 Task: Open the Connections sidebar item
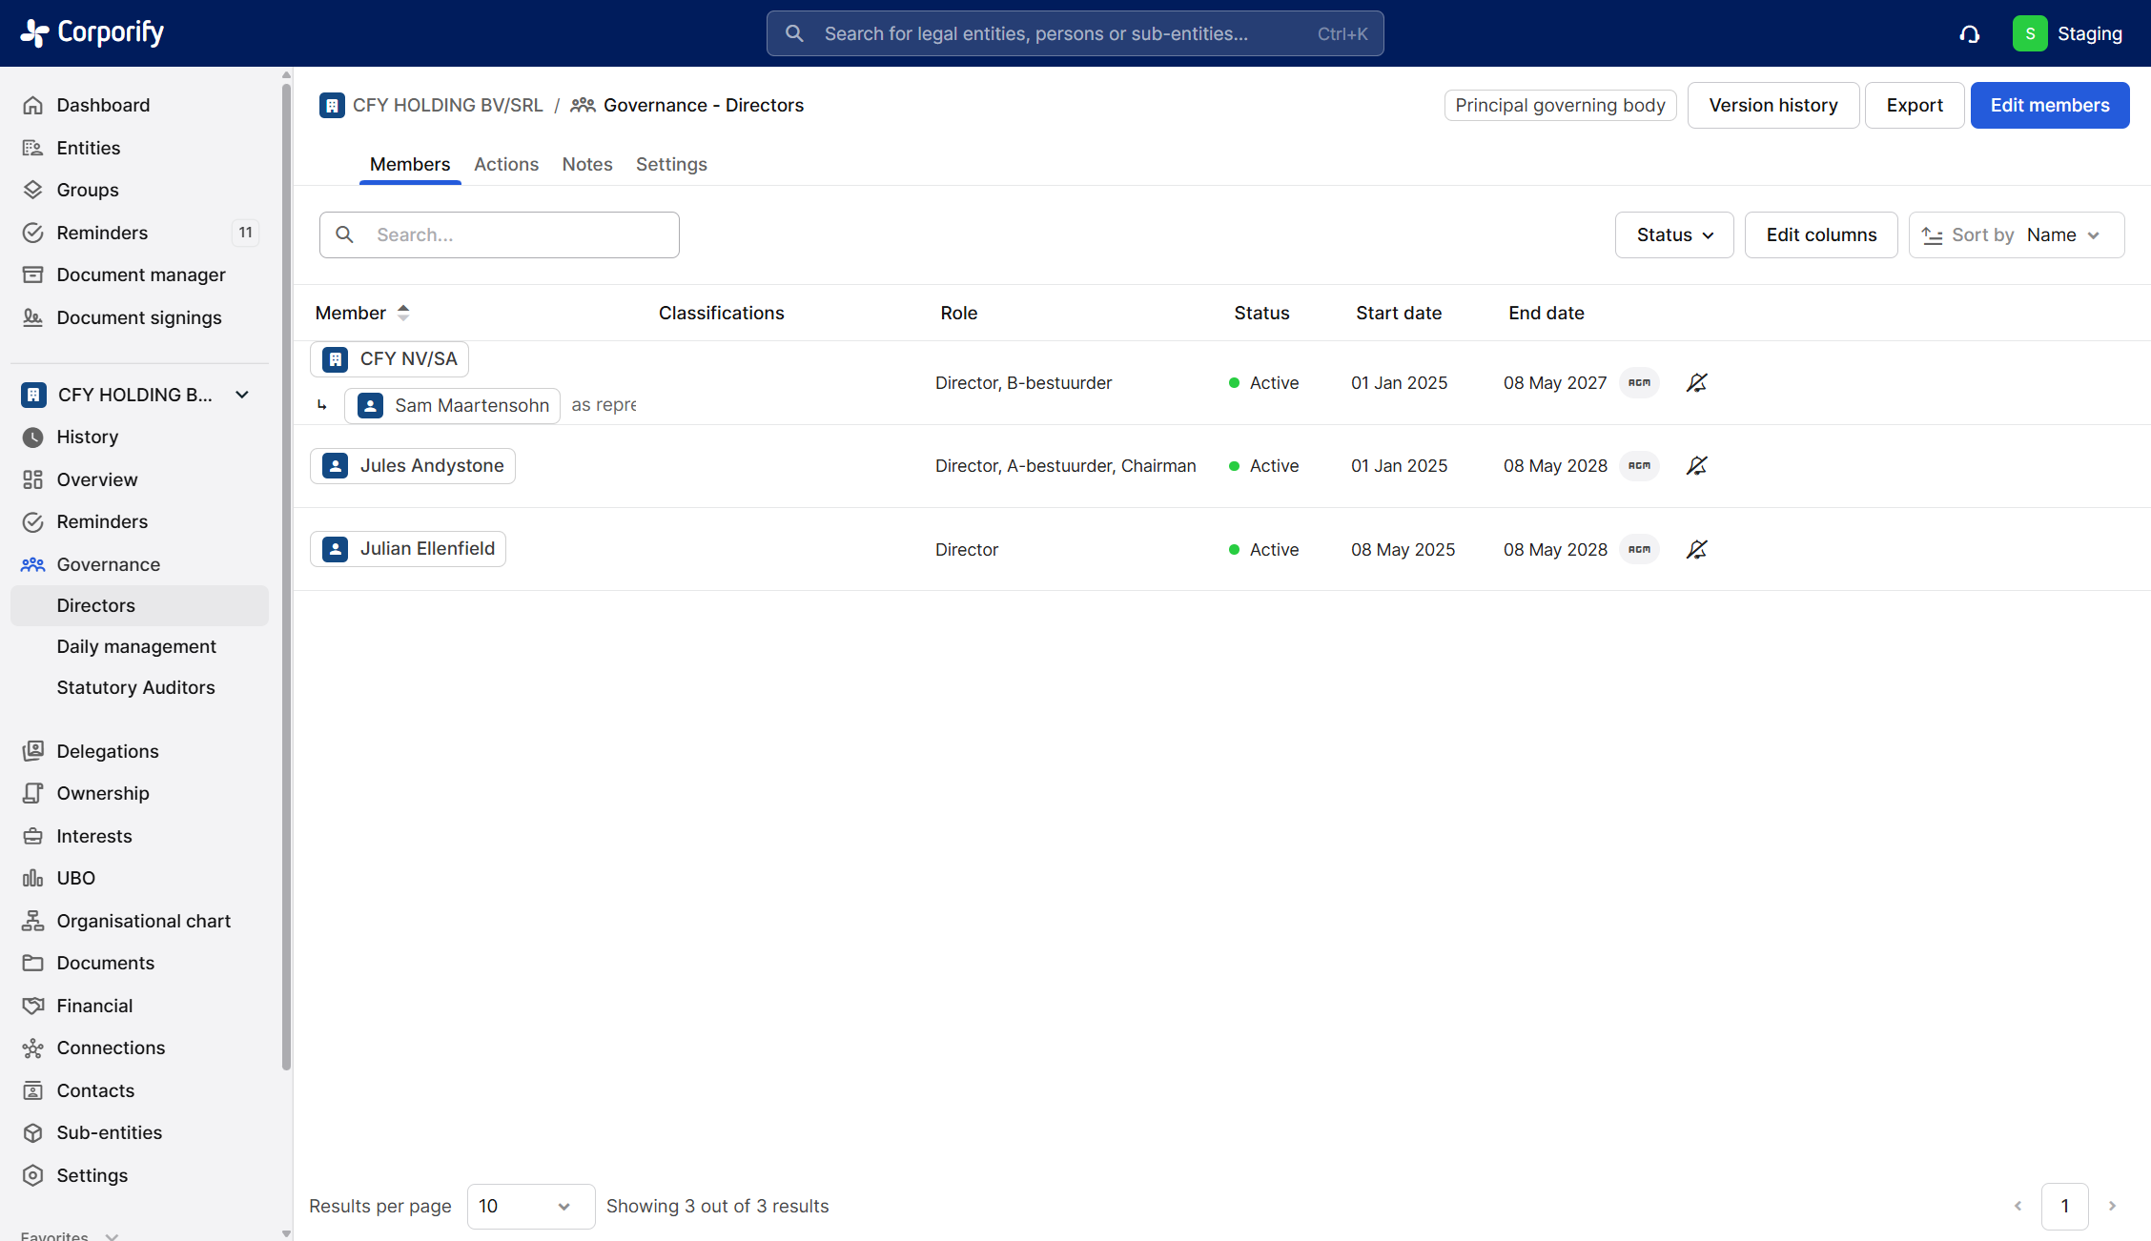pyautogui.click(x=111, y=1048)
